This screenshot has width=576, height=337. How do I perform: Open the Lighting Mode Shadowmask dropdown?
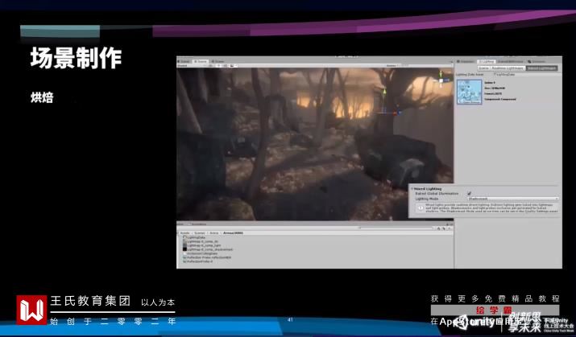point(513,199)
